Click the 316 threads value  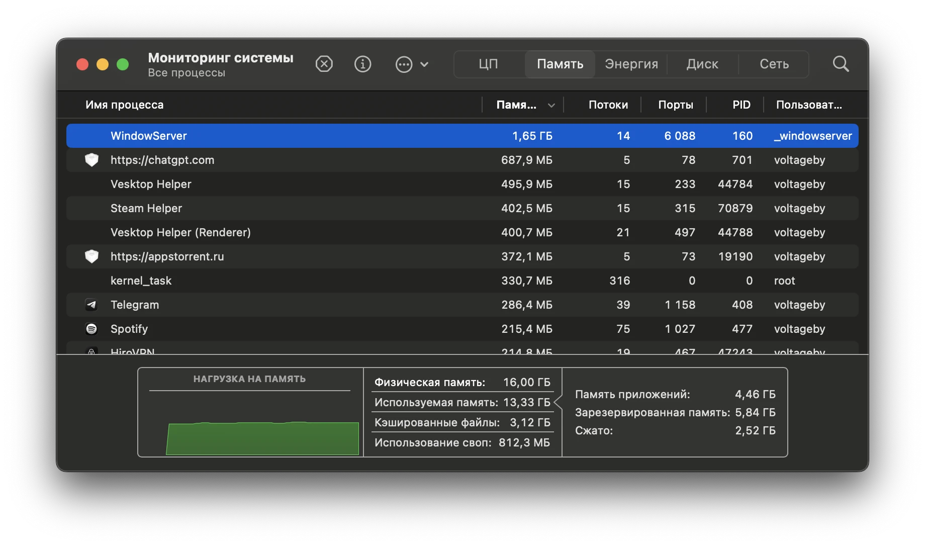(x=620, y=281)
